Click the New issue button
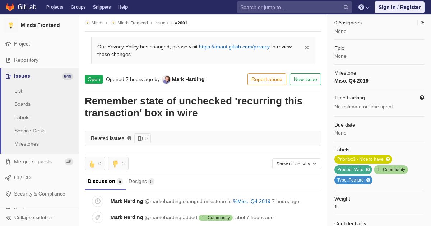 [305, 79]
